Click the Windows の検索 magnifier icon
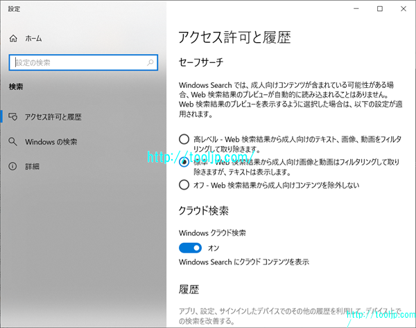 coord(12,142)
